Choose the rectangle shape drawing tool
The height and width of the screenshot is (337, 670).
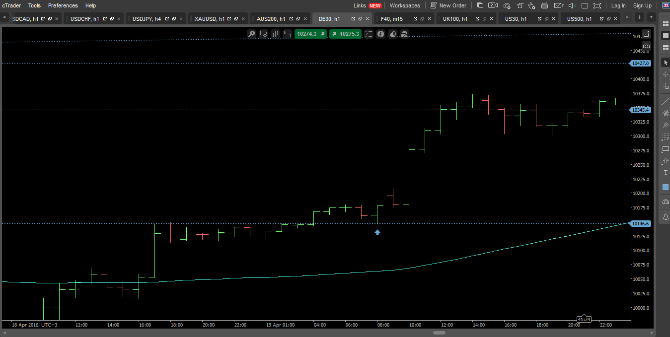[666, 149]
